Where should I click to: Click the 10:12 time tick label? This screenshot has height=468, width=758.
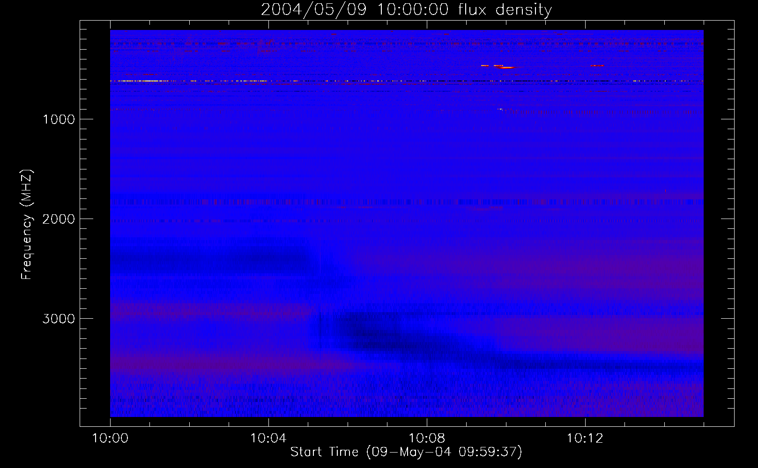point(585,439)
